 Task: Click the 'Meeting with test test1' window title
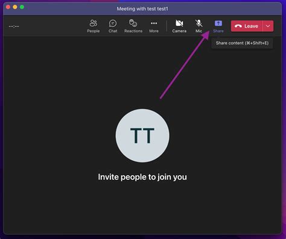point(142,9)
